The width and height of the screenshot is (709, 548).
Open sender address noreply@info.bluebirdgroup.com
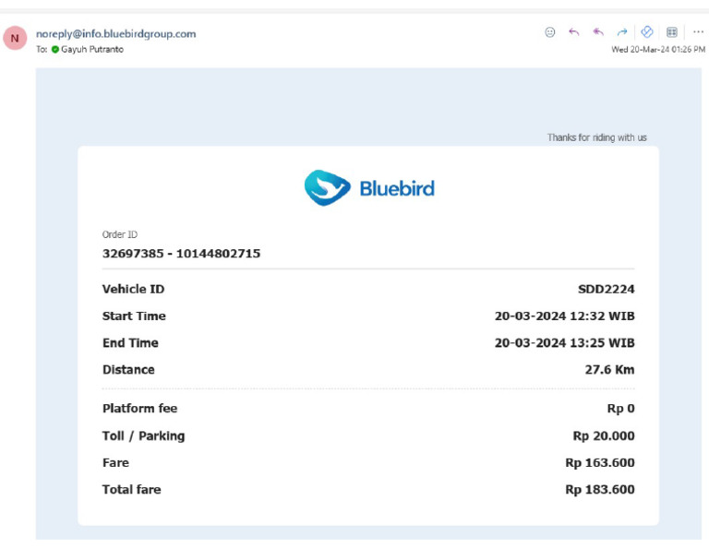tap(115, 34)
